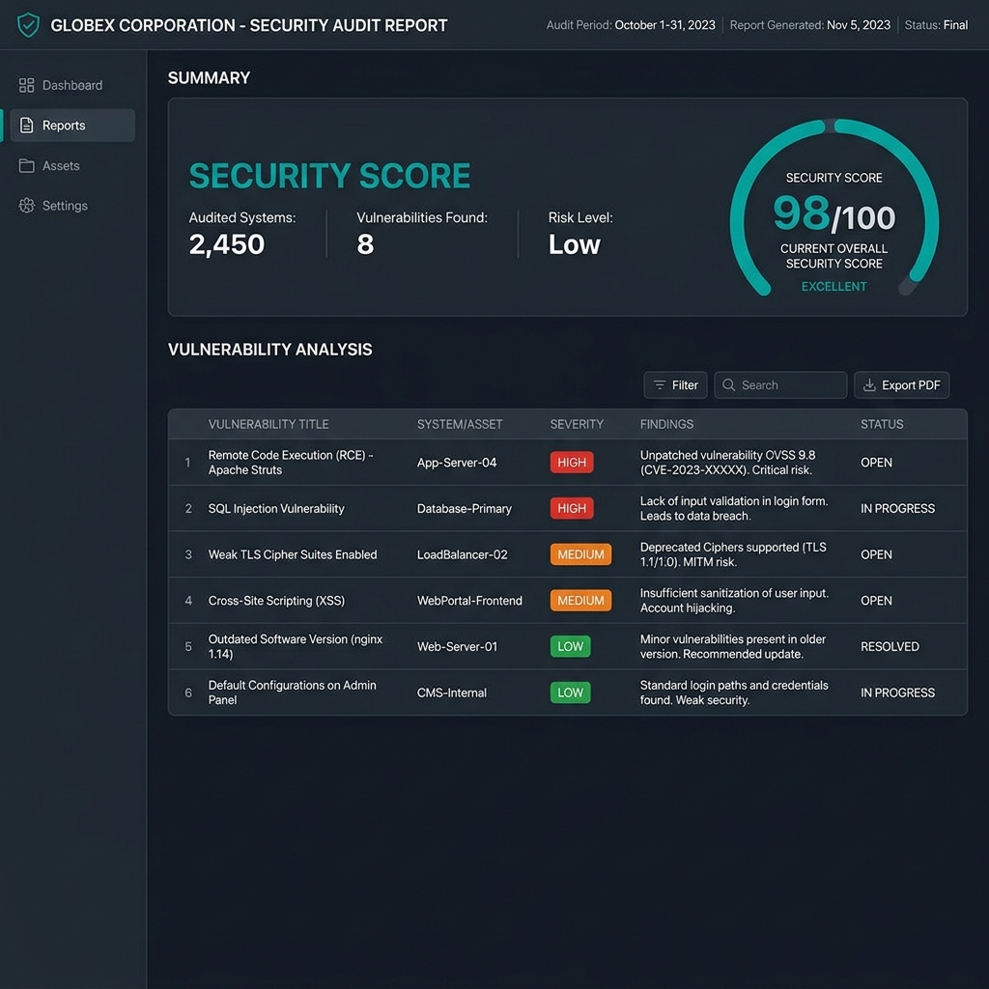Select Remote Code Execution (RCE) row title

point(291,463)
